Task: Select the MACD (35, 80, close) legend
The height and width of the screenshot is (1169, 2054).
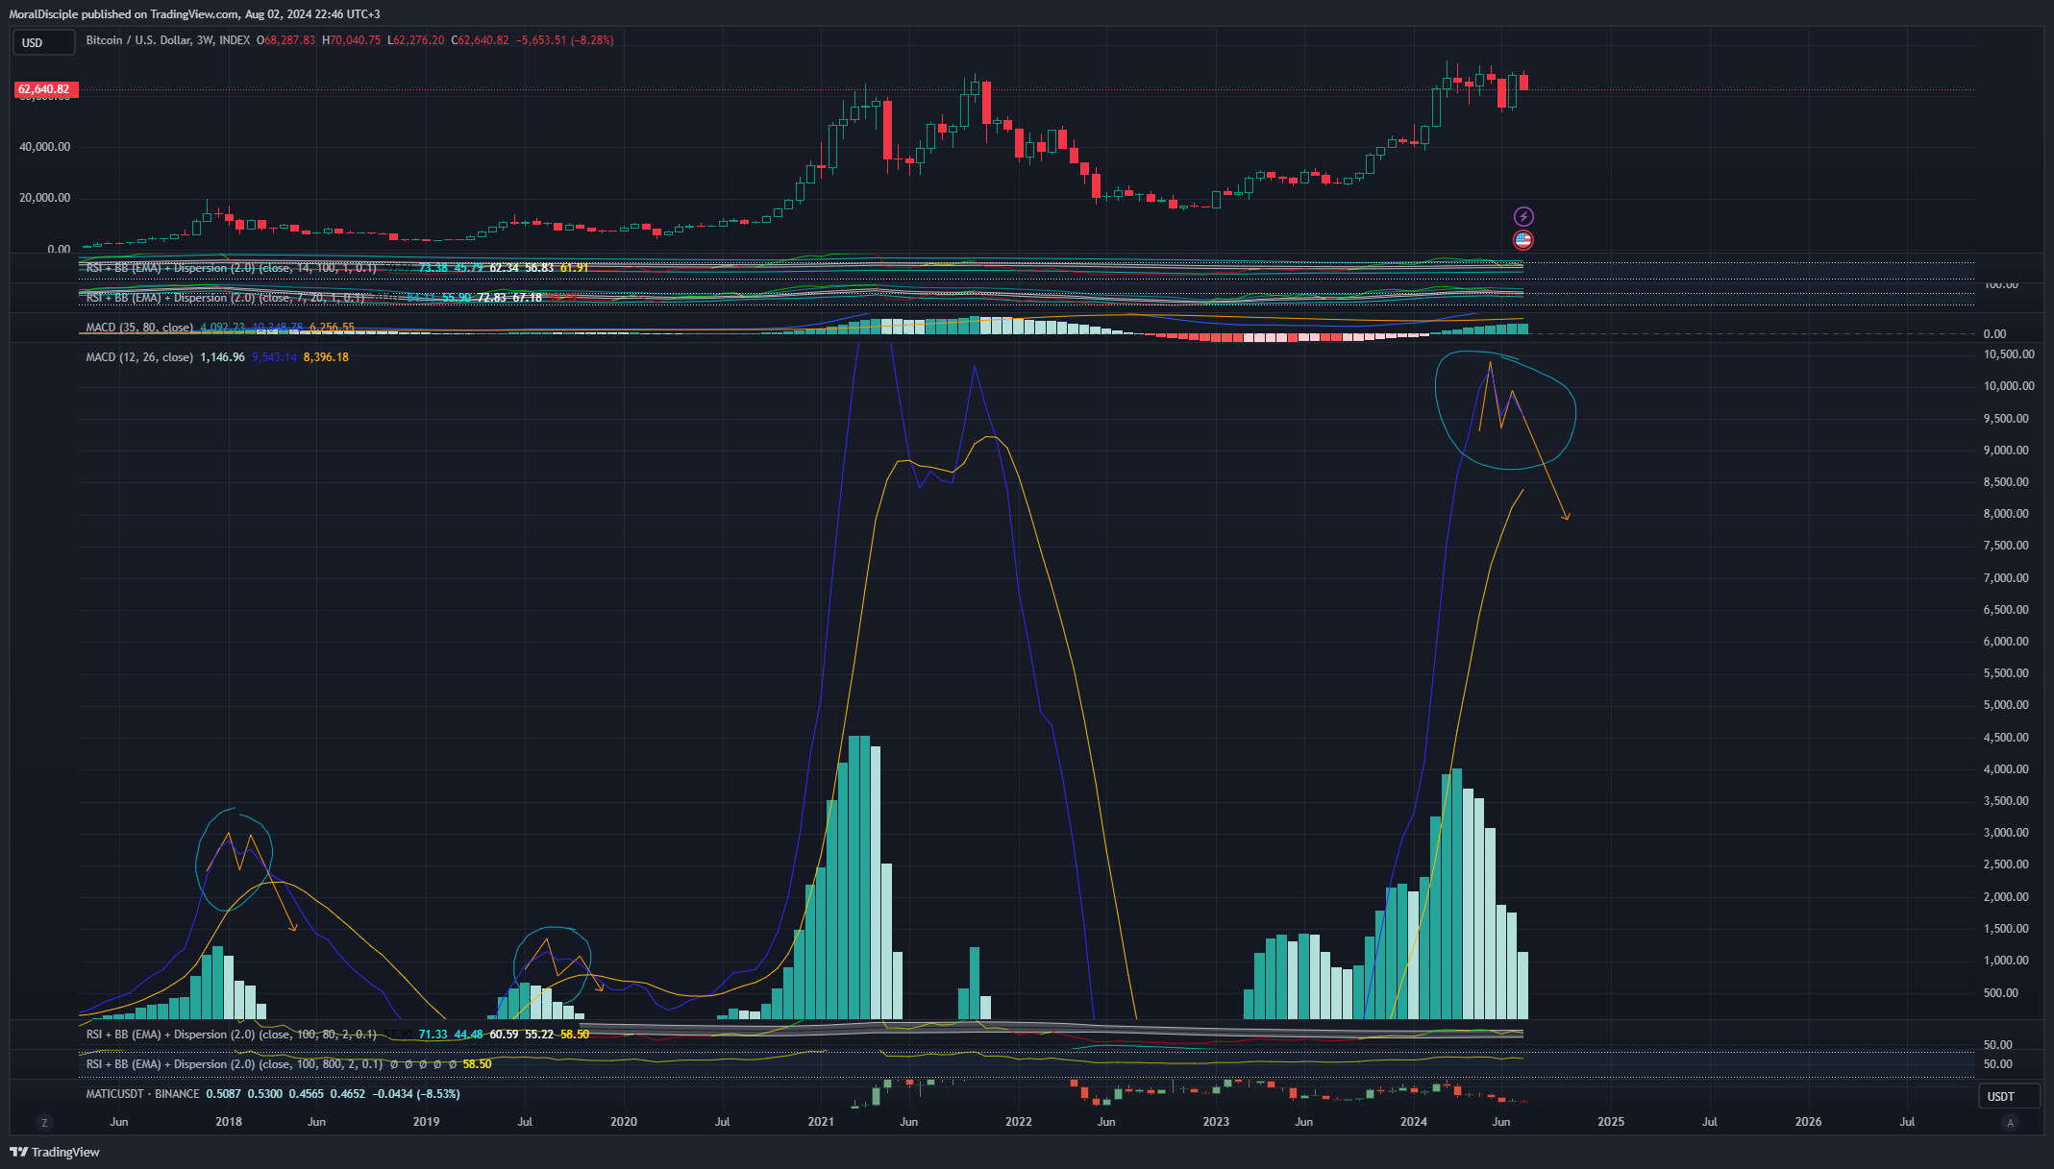Action: (139, 328)
